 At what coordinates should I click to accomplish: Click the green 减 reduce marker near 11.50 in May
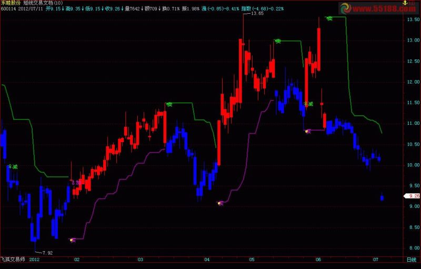coord(308,104)
